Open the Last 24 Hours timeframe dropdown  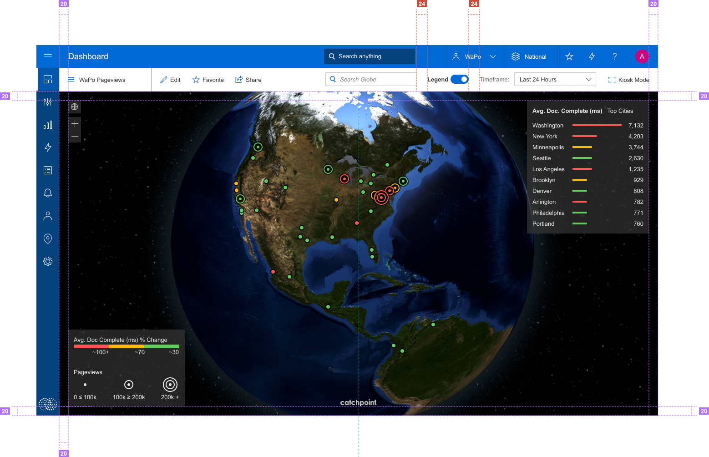(x=555, y=79)
